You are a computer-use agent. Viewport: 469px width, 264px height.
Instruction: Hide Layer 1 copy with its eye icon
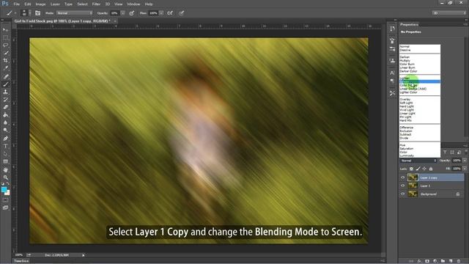coord(402,177)
